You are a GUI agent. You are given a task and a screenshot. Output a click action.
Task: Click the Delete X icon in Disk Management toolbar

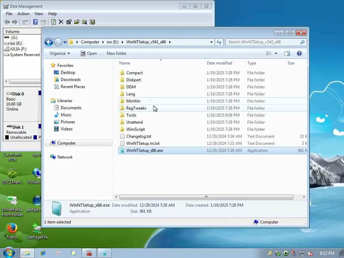coord(61,22)
